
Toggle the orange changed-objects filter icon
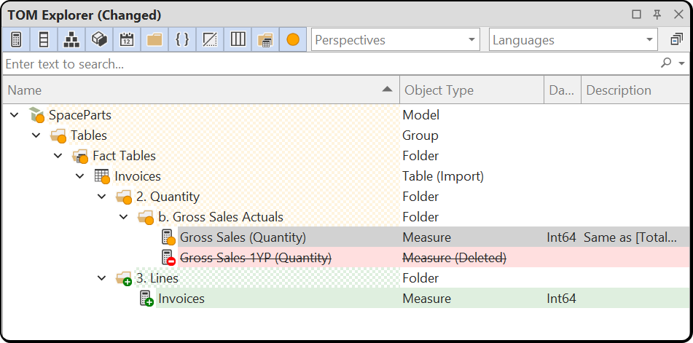[293, 40]
